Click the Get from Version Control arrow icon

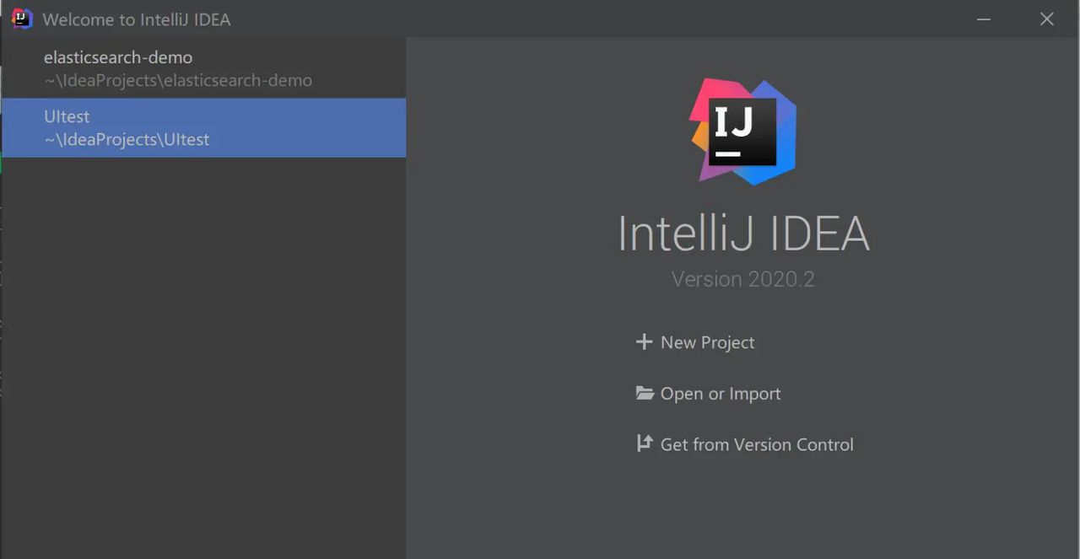point(645,444)
